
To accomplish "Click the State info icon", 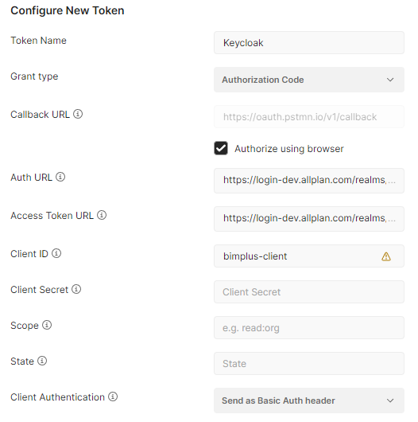I will point(42,361).
